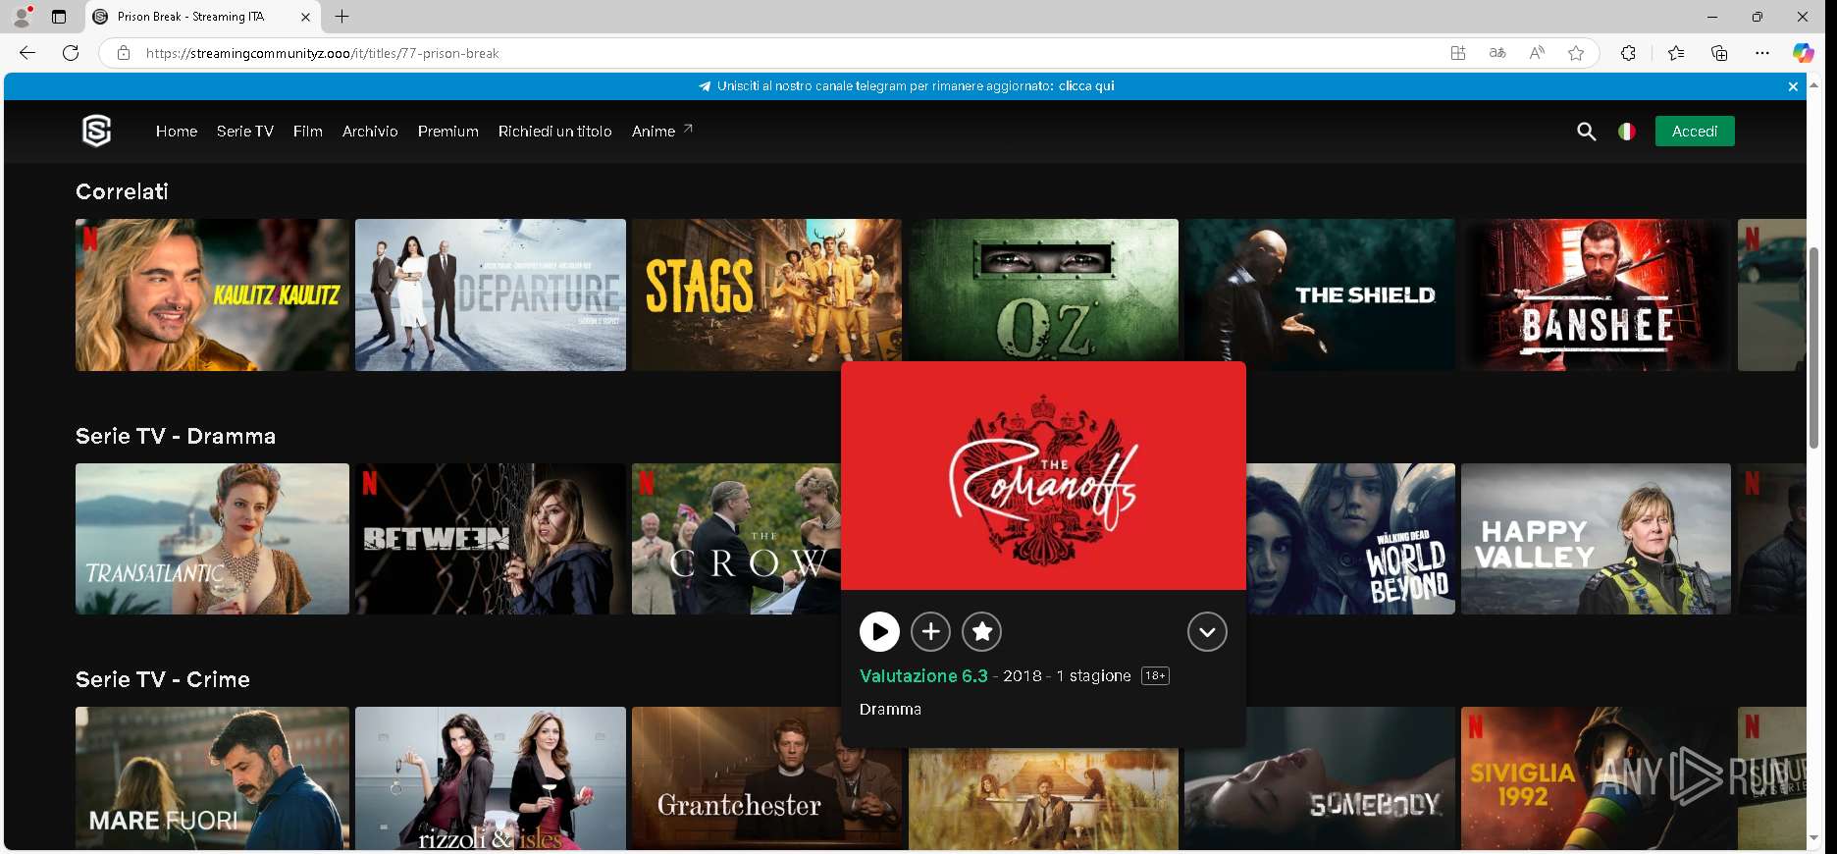The height and width of the screenshot is (854, 1837).
Task: Open the Happy Valley thumbnail
Action: pyautogui.click(x=1596, y=539)
